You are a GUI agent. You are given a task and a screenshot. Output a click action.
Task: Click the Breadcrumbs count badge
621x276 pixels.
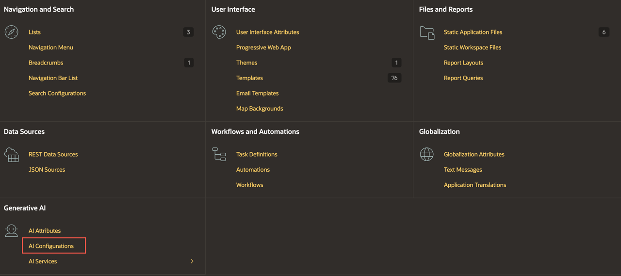pyautogui.click(x=189, y=63)
